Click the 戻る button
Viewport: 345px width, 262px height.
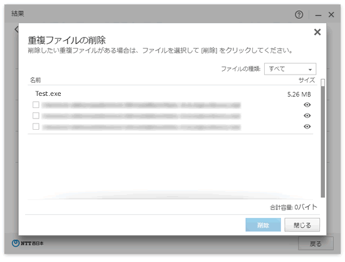click(316, 244)
